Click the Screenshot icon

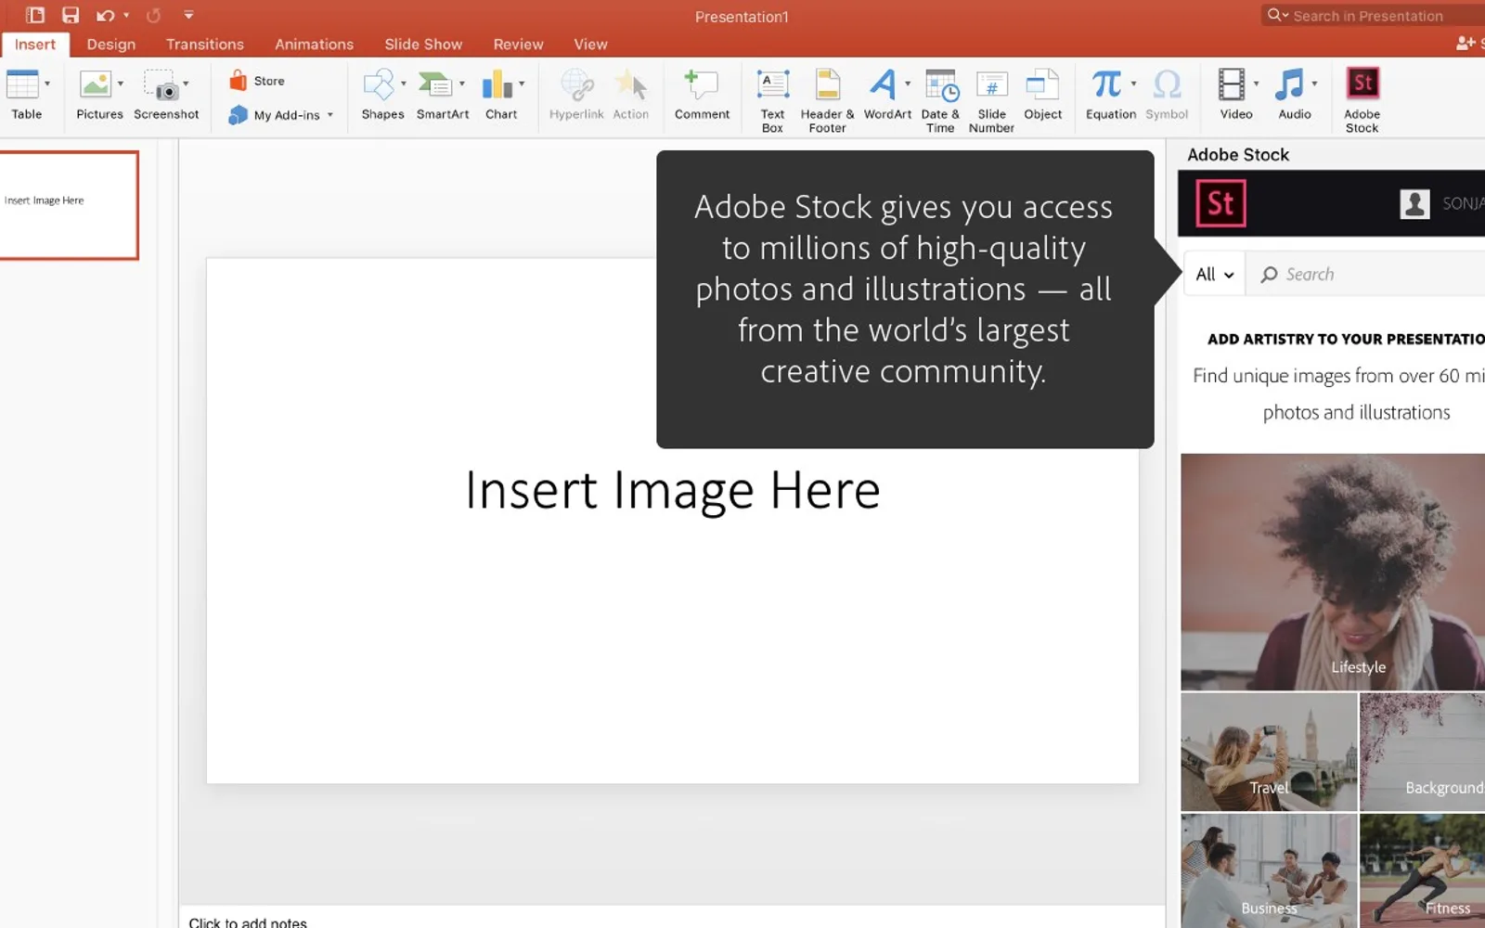161,84
